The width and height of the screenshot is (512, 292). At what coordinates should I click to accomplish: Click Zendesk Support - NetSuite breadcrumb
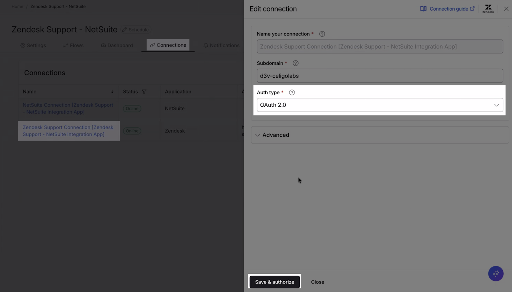(x=58, y=6)
